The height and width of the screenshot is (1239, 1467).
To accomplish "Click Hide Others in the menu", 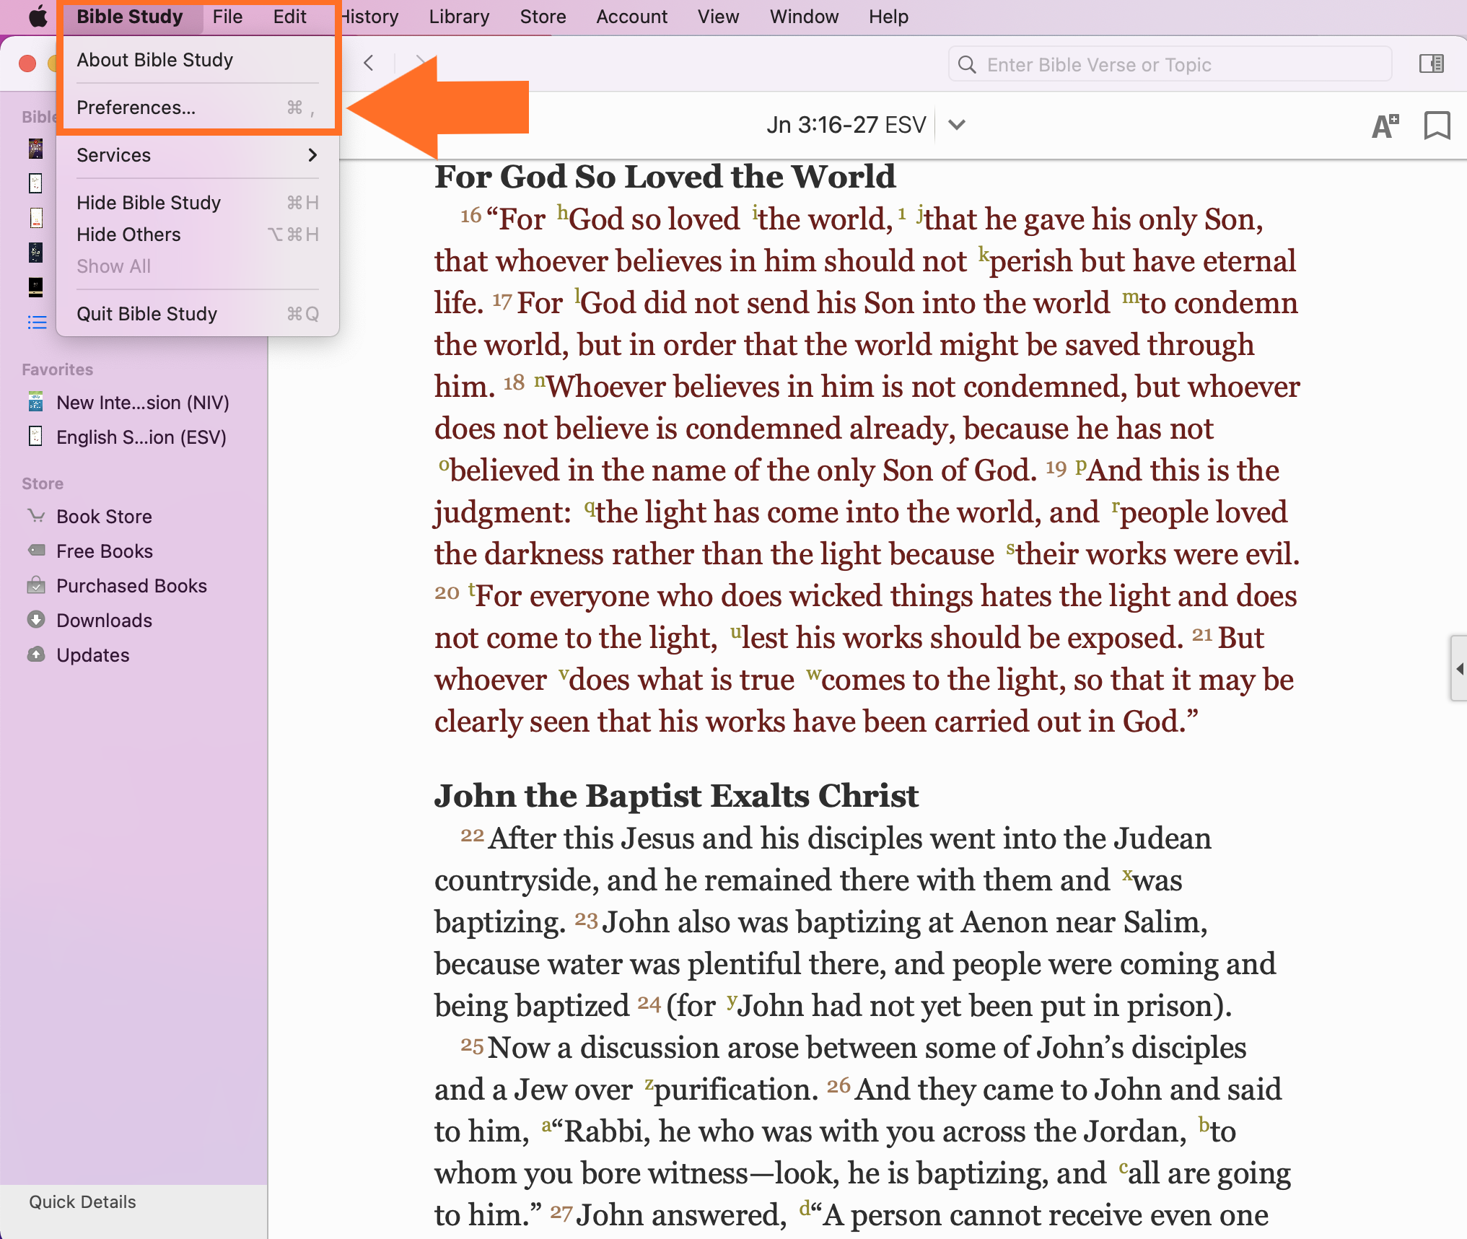I will pyautogui.click(x=197, y=235).
